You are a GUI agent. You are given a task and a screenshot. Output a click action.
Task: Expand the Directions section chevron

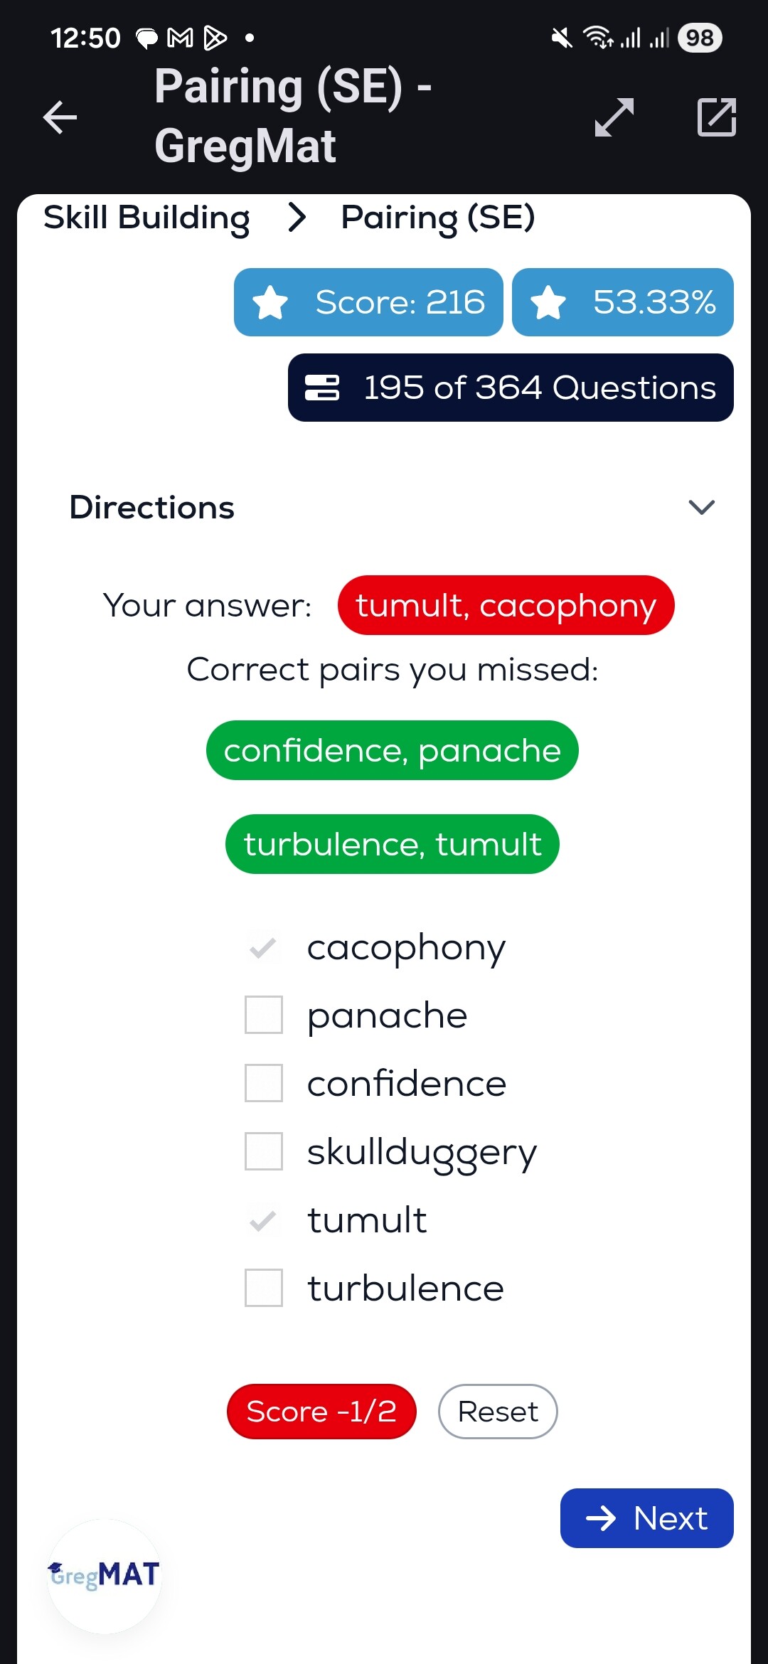[701, 508]
